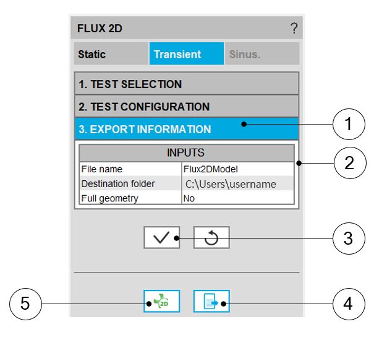Change the Full geometry value No

click(237, 198)
